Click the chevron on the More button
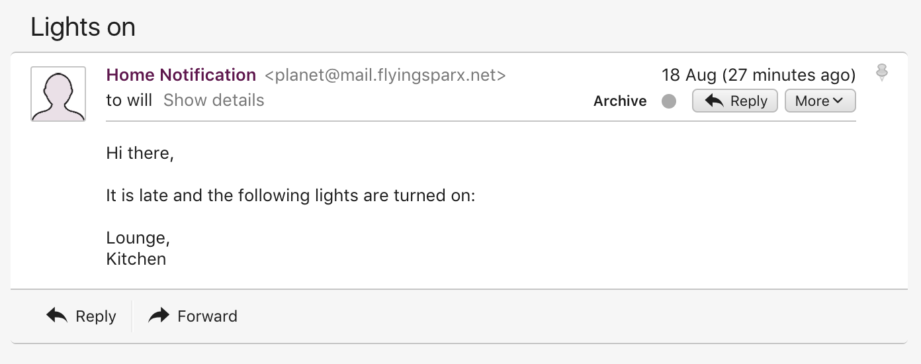Viewport: 921px width, 364px height. (x=838, y=101)
